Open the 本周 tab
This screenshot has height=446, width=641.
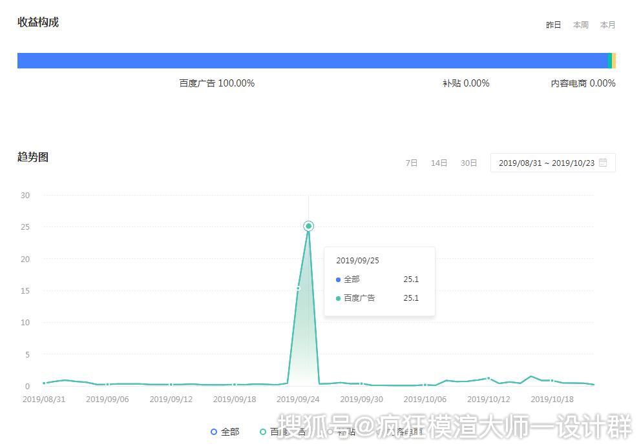(x=580, y=25)
